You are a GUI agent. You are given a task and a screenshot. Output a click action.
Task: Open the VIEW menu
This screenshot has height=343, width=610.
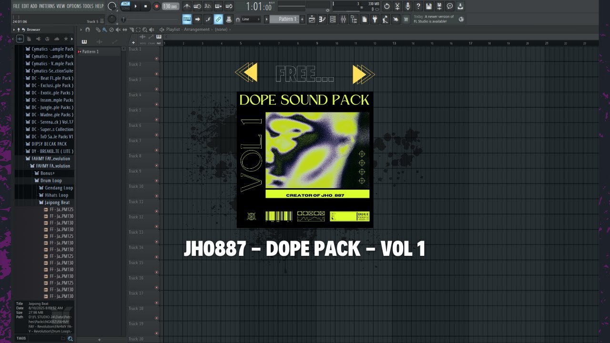point(61,6)
